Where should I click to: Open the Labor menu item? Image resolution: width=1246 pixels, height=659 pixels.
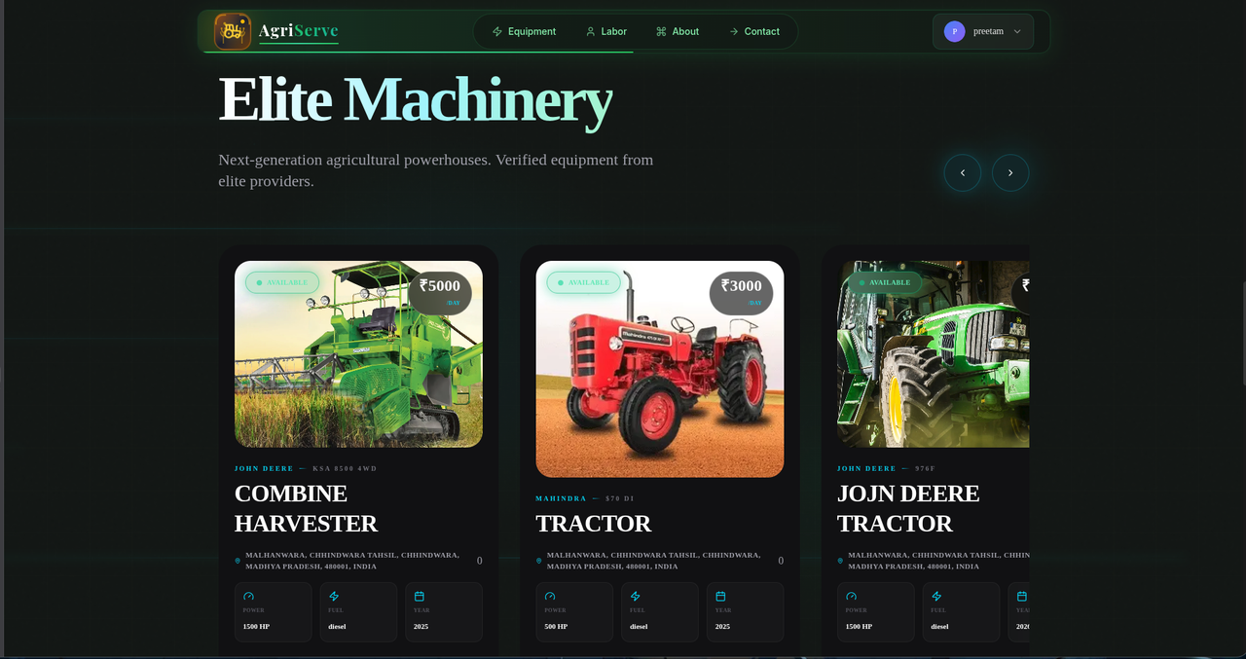605,31
